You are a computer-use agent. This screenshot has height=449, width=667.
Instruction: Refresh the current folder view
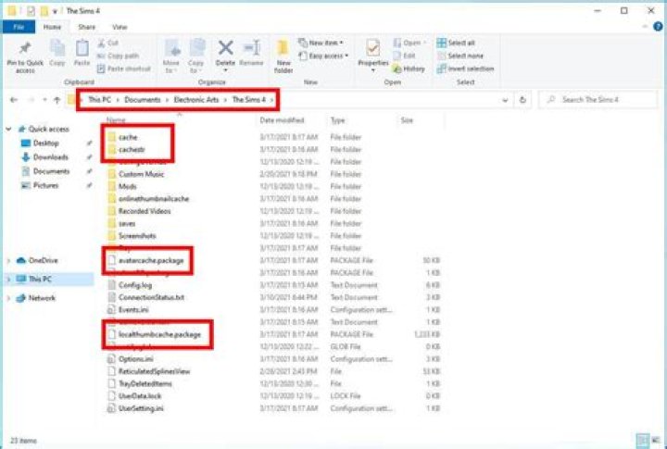(x=522, y=100)
